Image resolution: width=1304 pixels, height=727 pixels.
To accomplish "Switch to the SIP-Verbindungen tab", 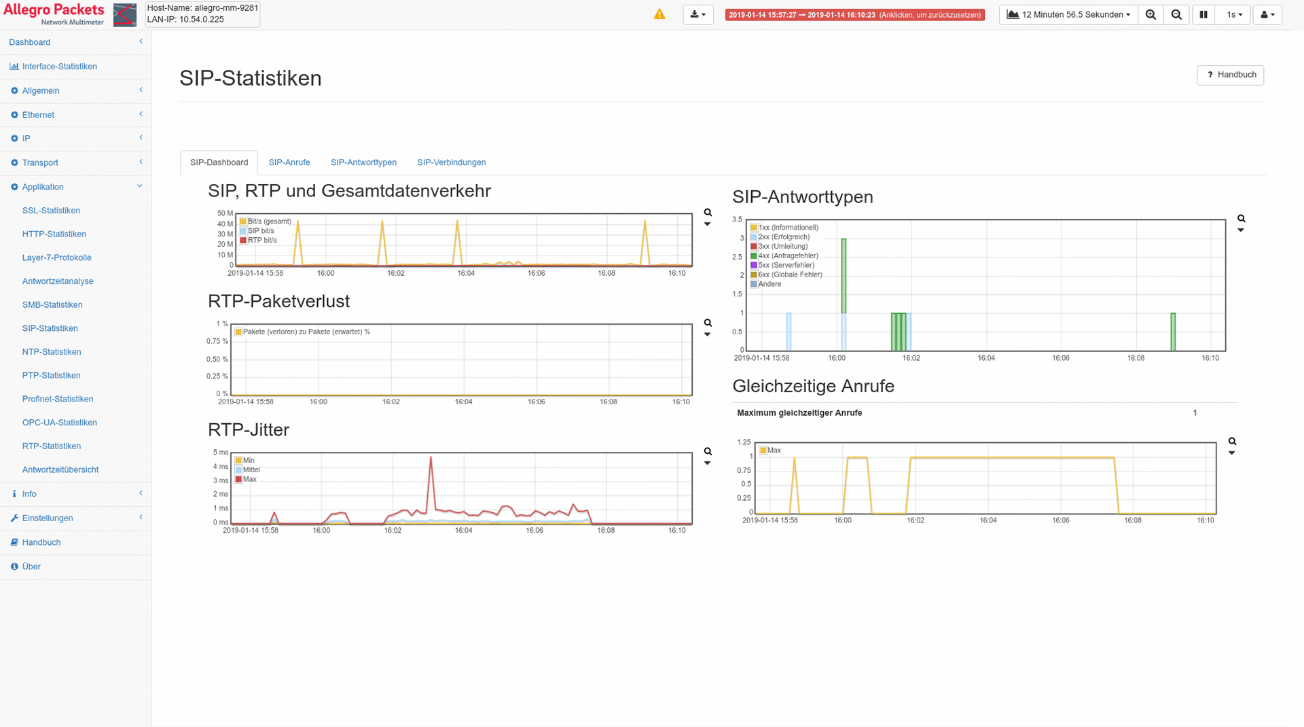I will pos(452,162).
